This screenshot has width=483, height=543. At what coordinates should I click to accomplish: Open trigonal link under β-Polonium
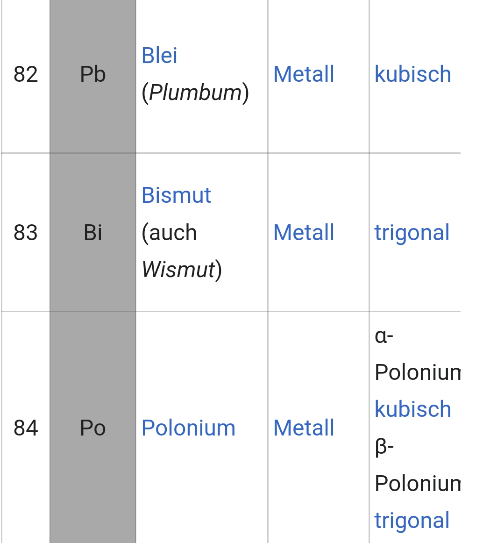click(x=412, y=521)
